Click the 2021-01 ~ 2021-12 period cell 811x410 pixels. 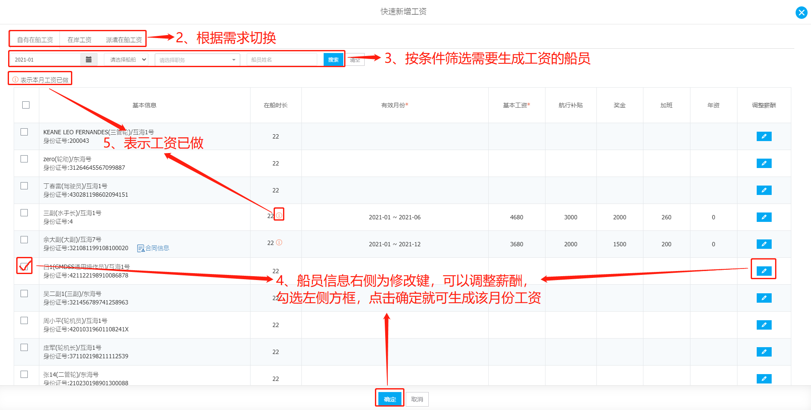tap(395, 244)
